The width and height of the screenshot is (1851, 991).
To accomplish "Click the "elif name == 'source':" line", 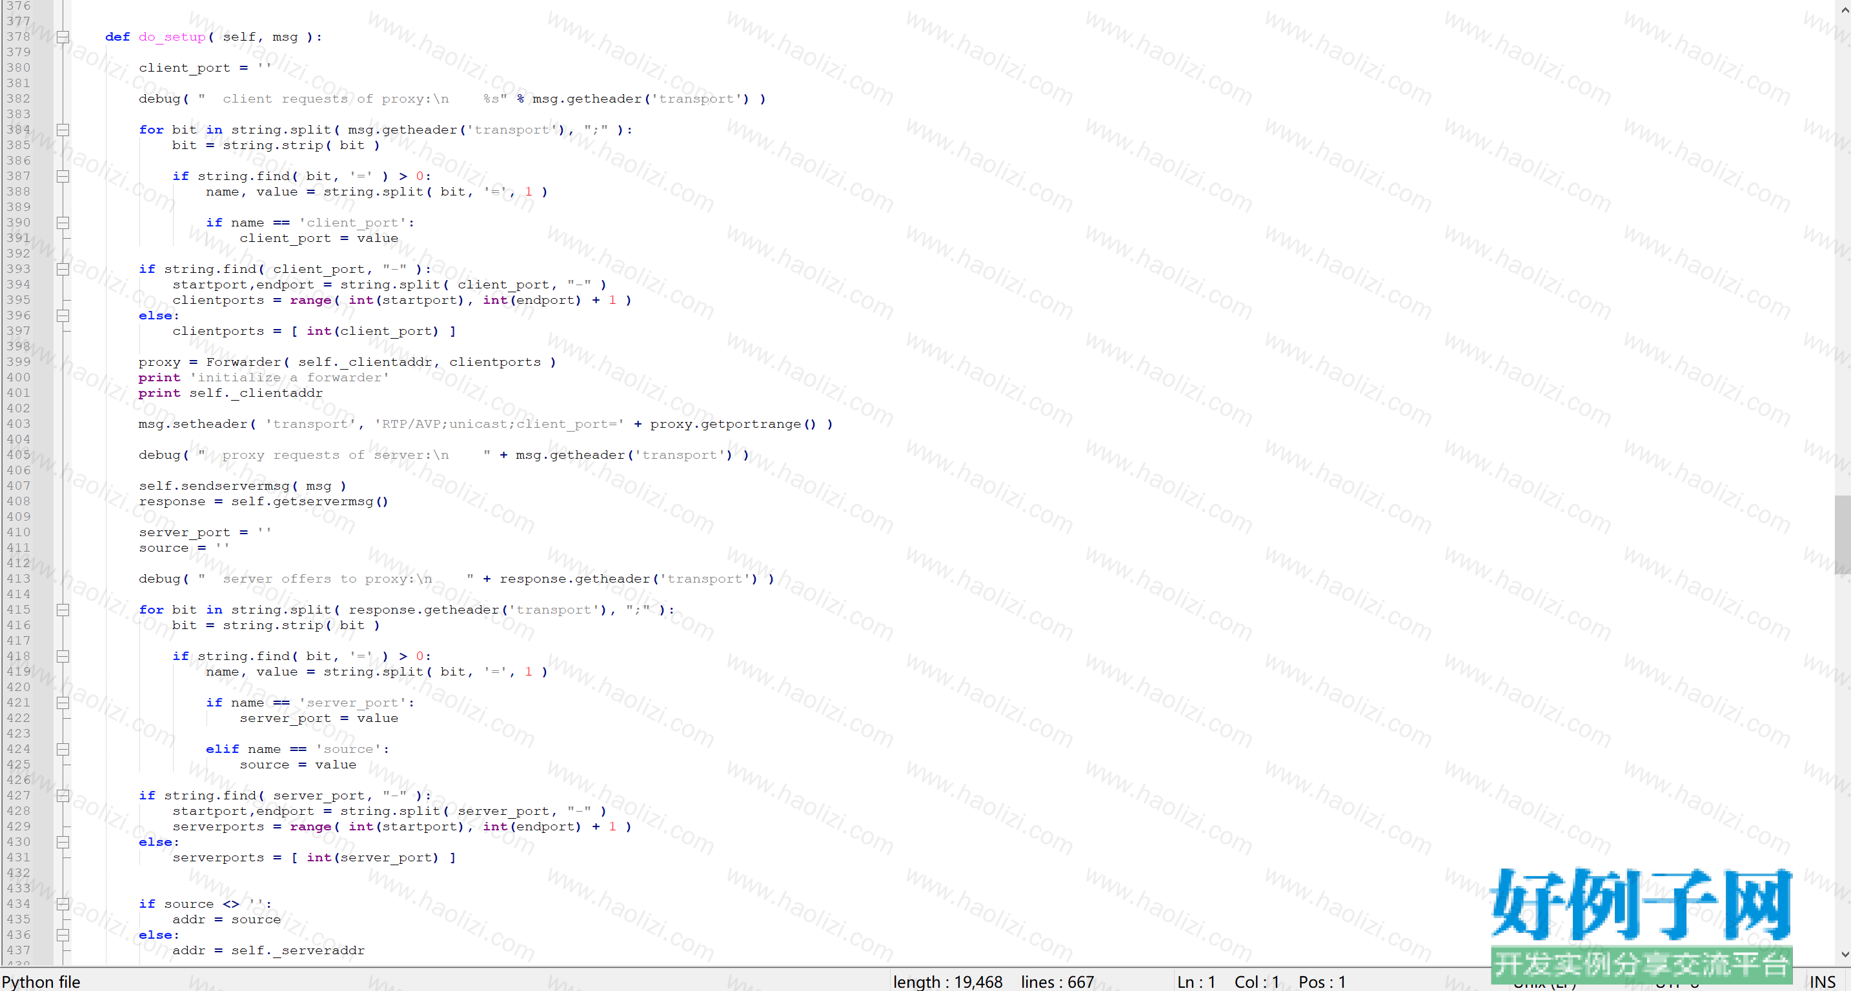I will coord(298,749).
